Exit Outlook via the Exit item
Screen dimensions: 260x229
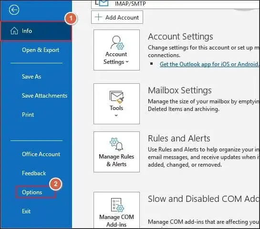pos(26,211)
